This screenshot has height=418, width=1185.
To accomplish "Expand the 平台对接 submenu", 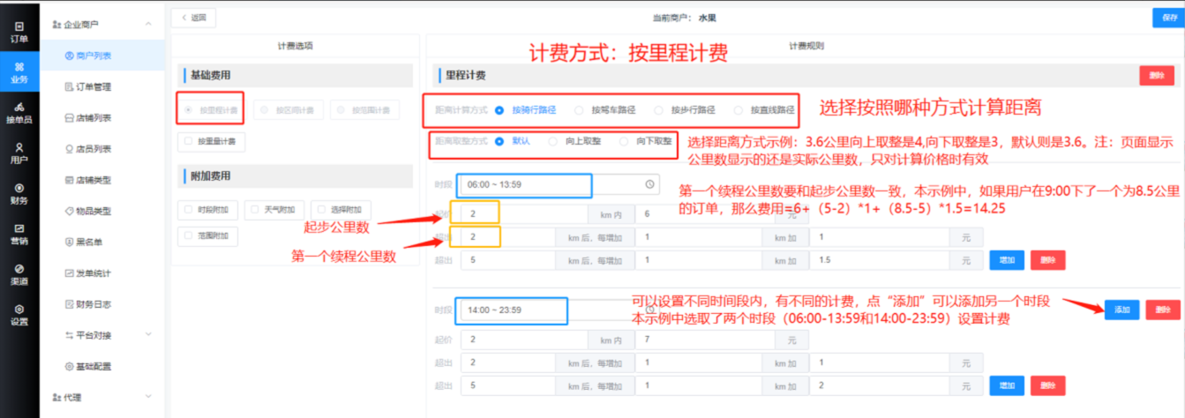I will coord(147,335).
